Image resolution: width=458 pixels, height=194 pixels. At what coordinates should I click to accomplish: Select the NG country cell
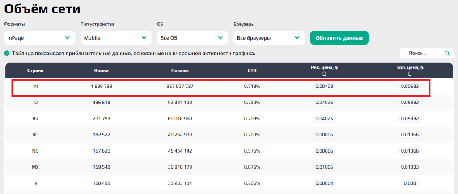click(36, 151)
